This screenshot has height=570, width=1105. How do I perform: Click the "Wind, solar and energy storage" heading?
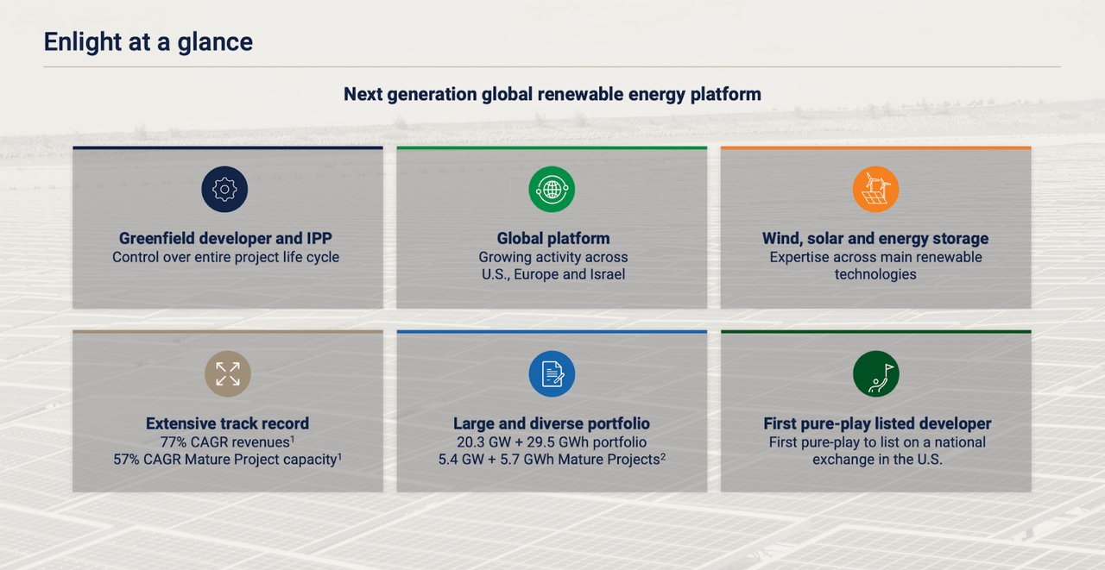pyautogui.click(x=875, y=239)
